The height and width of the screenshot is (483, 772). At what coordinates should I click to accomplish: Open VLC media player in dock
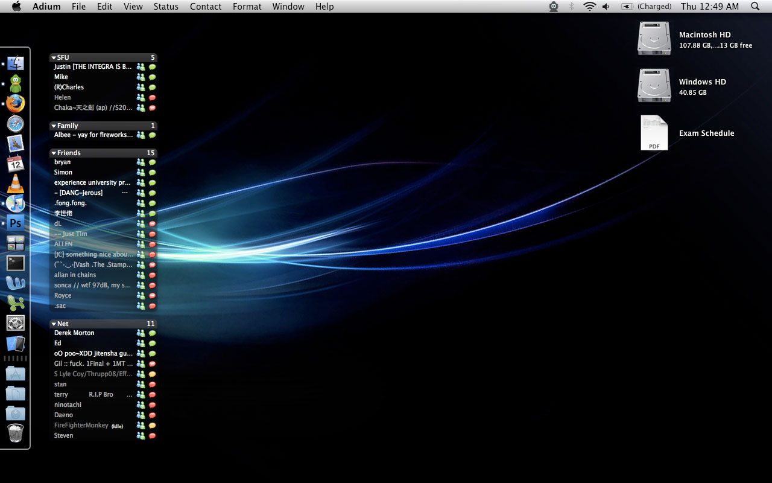click(16, 183)
